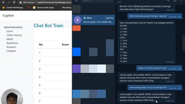
Task: Open the Contoh Perhitunga... bookmark
Action: tap(13, 8)
